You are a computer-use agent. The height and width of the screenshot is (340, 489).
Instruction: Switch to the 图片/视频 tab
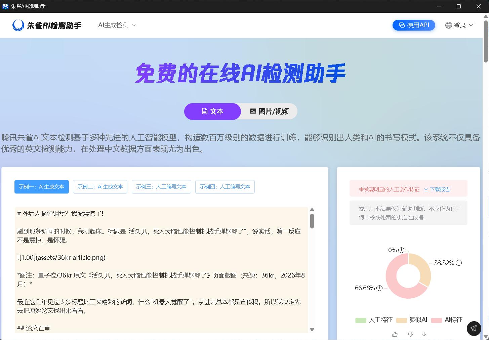(x=269, y=111)
